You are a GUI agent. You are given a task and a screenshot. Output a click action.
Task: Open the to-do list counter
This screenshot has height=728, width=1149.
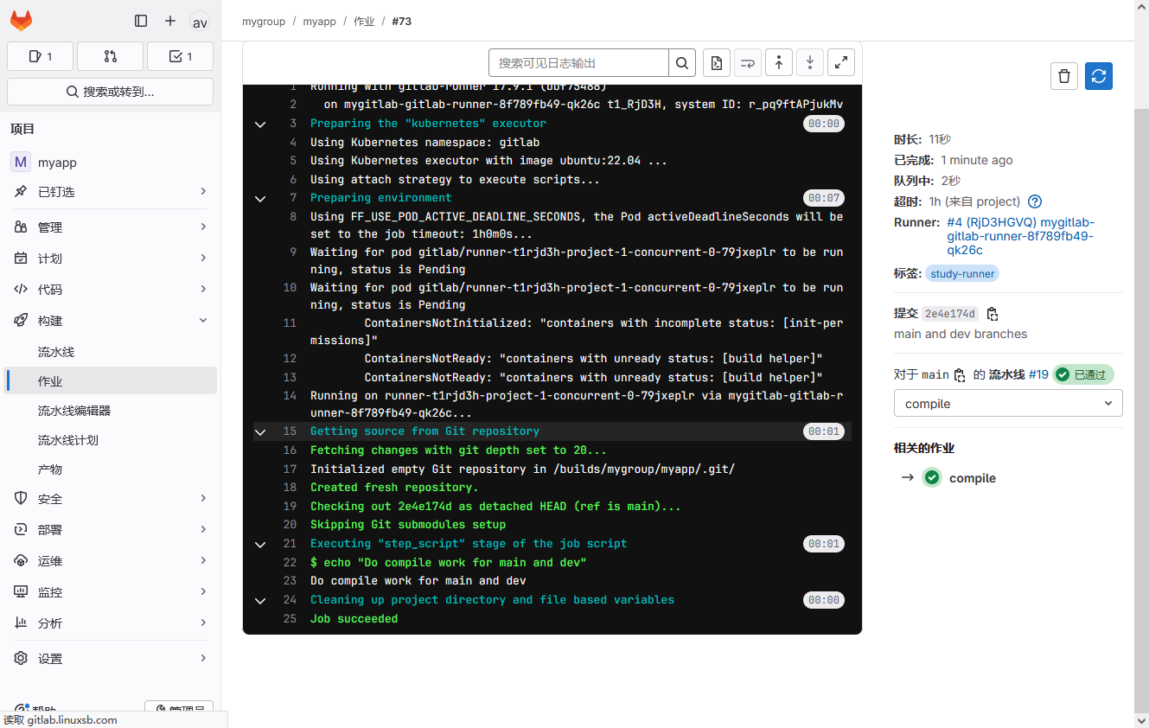pyautogui.click(x=180, y=56)
